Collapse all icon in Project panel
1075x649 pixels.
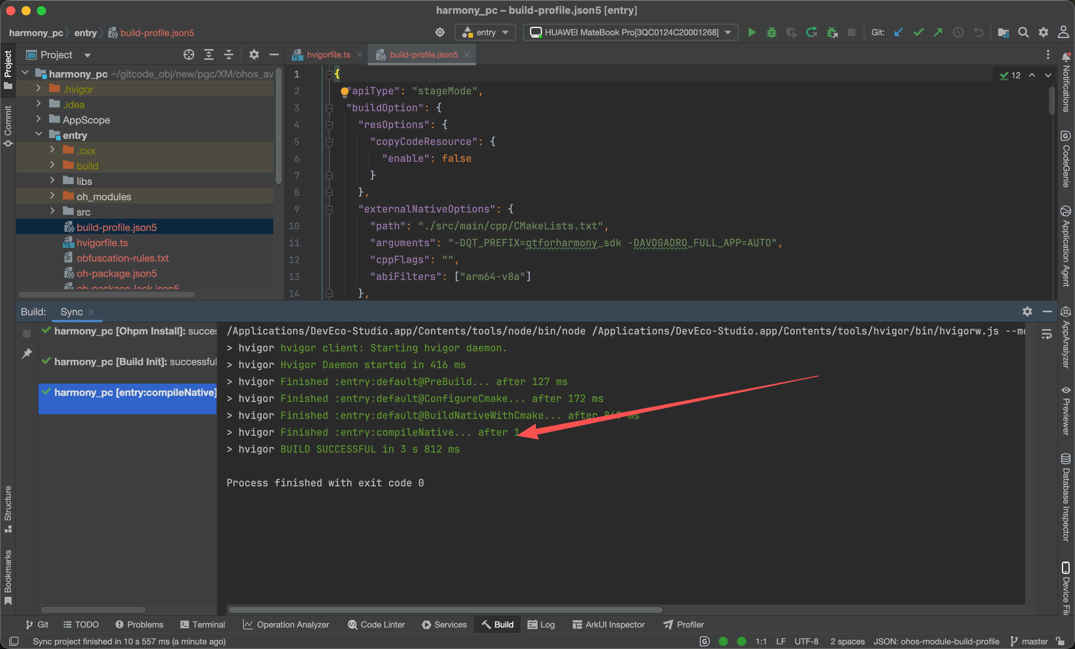pos(228,54)
